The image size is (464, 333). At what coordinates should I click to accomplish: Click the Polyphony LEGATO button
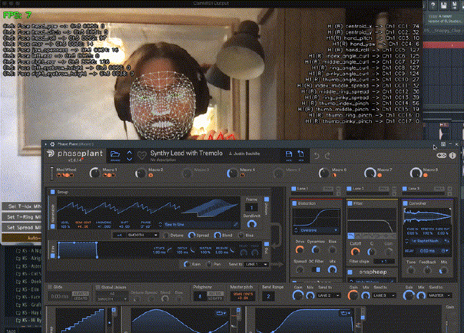coord(215,299)
